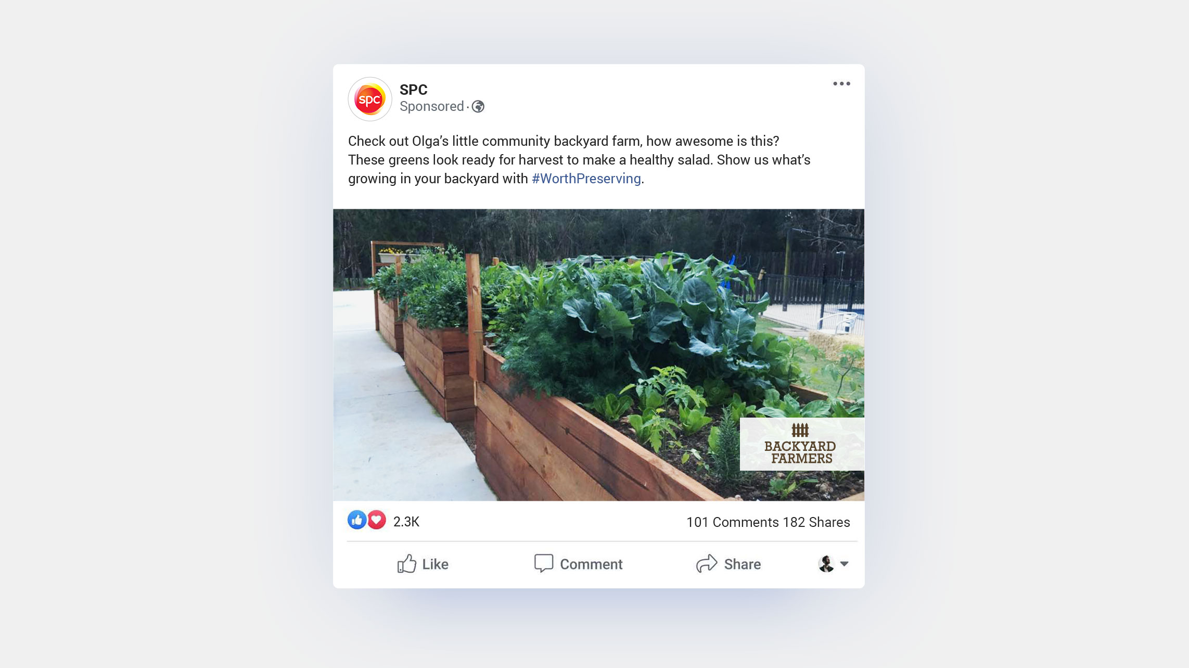This screenshot has width=1189, height=668.
Task: Click the red heart reaction icon
Action: (377, 520)
